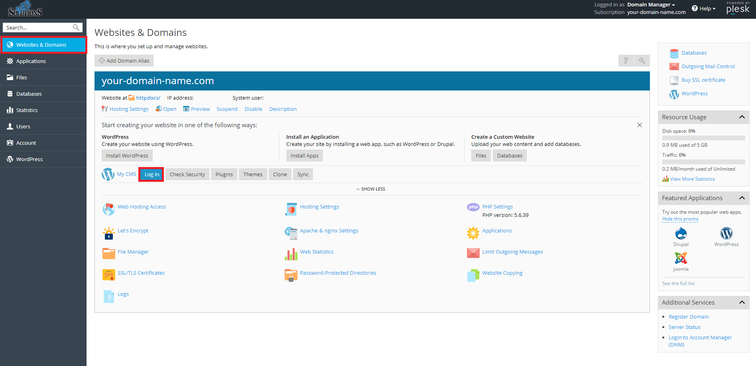Open the View More Statistics link
Viewport: 756px width, 366px height.
692,179
